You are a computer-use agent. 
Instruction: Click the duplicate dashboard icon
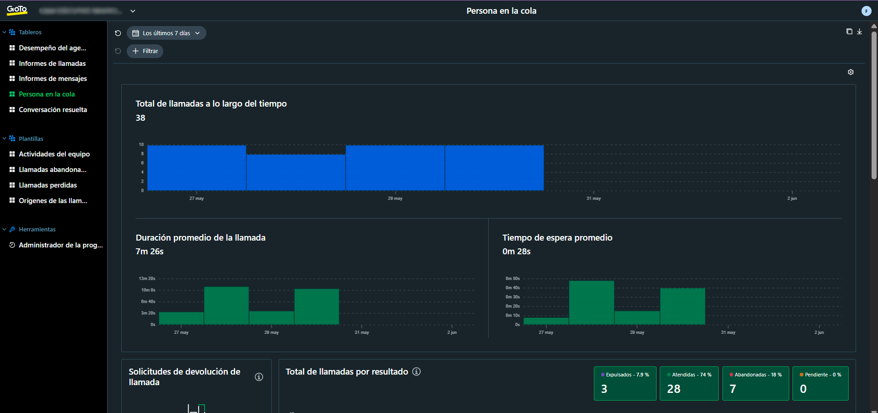[x=849, y=32]
